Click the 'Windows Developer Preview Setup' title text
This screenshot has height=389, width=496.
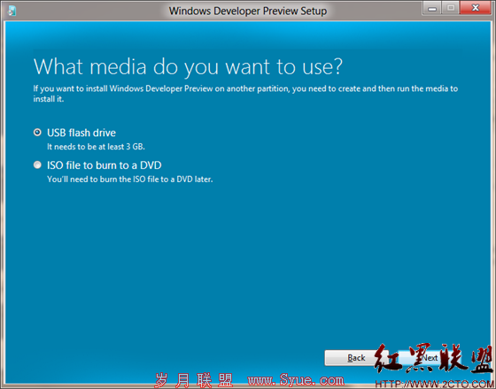click(x=248, y=11)
